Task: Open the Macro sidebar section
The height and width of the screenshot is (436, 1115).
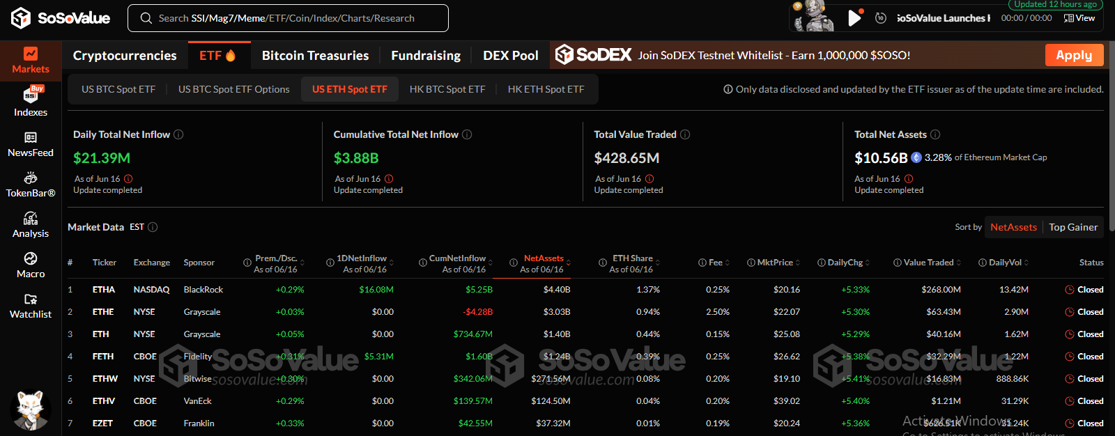Action: click(31, 265)
